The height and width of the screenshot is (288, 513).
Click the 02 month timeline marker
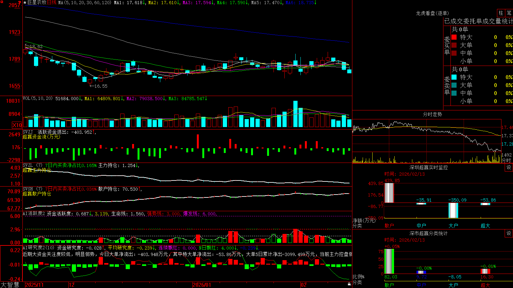pos(304,285)
